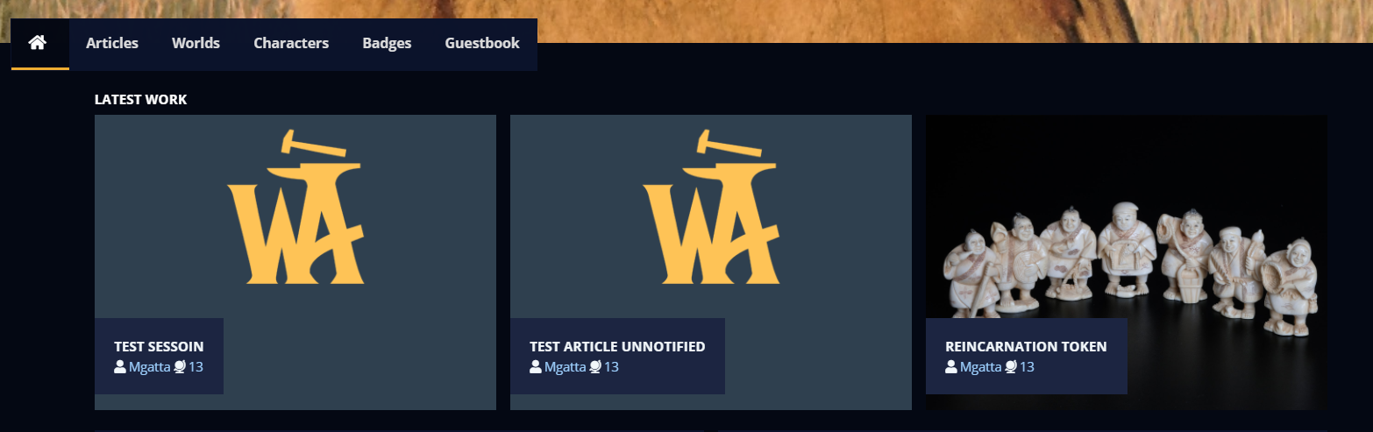
Task: Switch to the Articles tab
Action: [x=112, y=43]
